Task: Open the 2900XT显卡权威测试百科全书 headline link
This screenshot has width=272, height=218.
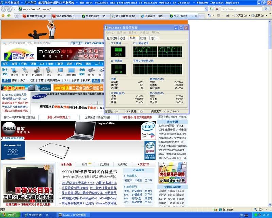Action: (x=89, y=172)
